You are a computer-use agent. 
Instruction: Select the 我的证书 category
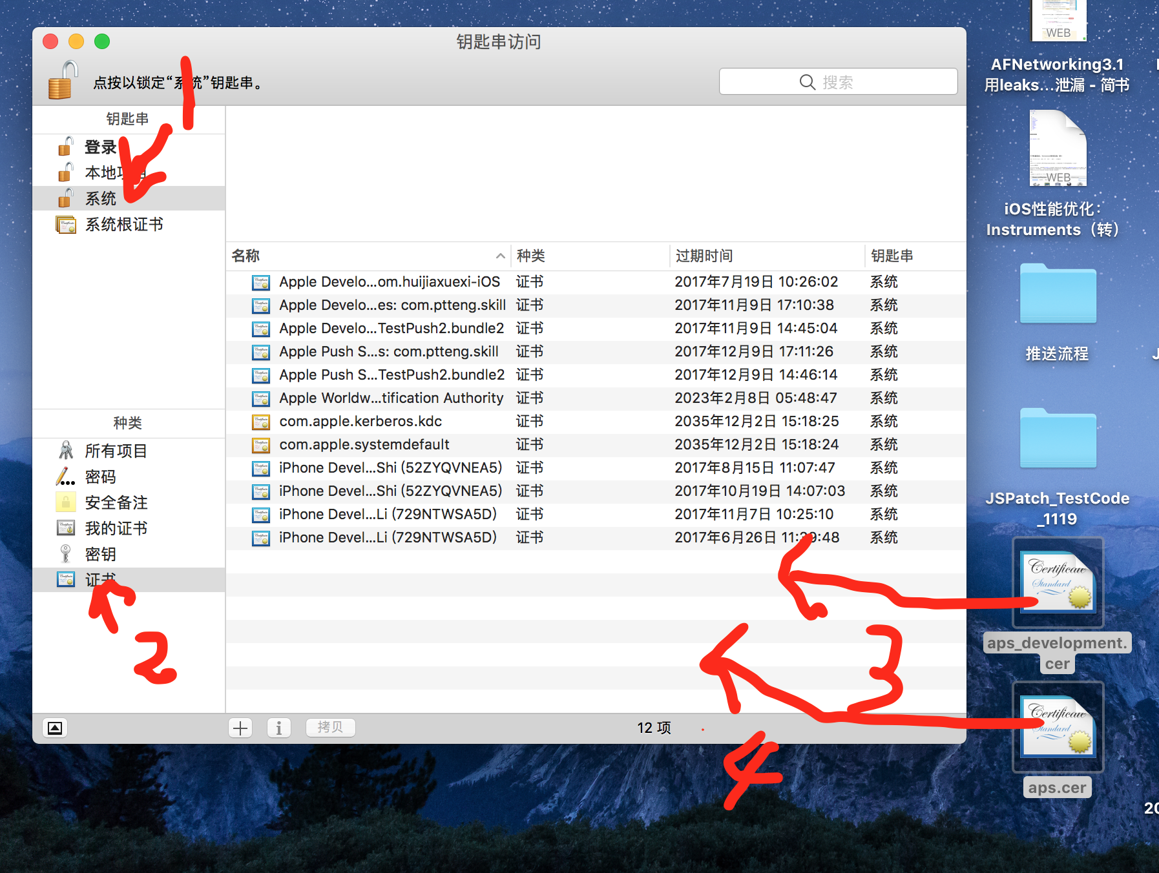(x=116, y=528)
